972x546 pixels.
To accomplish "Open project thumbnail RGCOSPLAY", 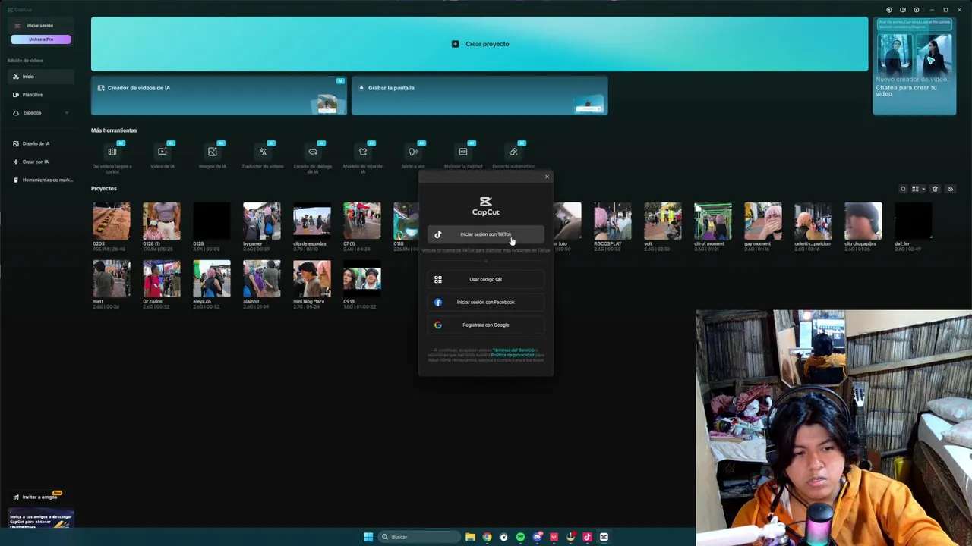I will click(613, 221).
